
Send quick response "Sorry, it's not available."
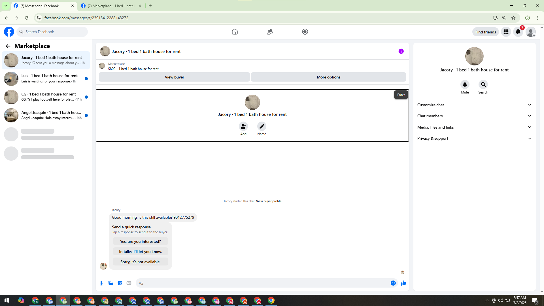click(x=140, y=262)
